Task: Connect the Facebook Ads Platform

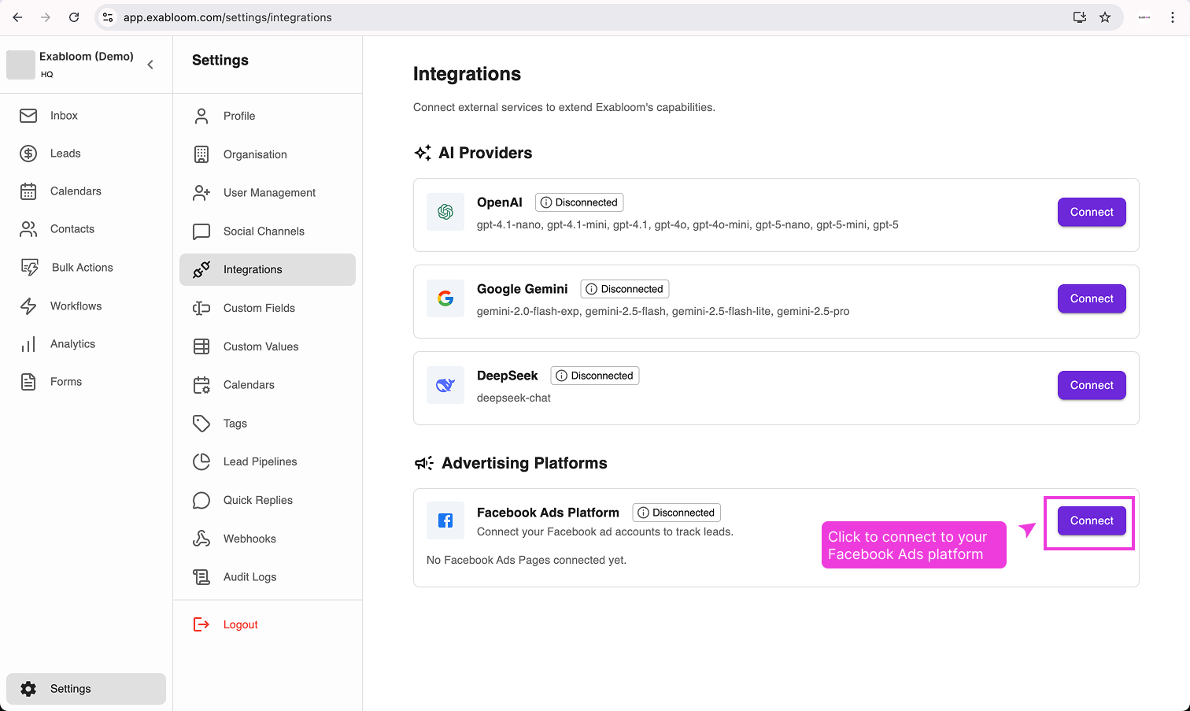Action: point(1092,520)
